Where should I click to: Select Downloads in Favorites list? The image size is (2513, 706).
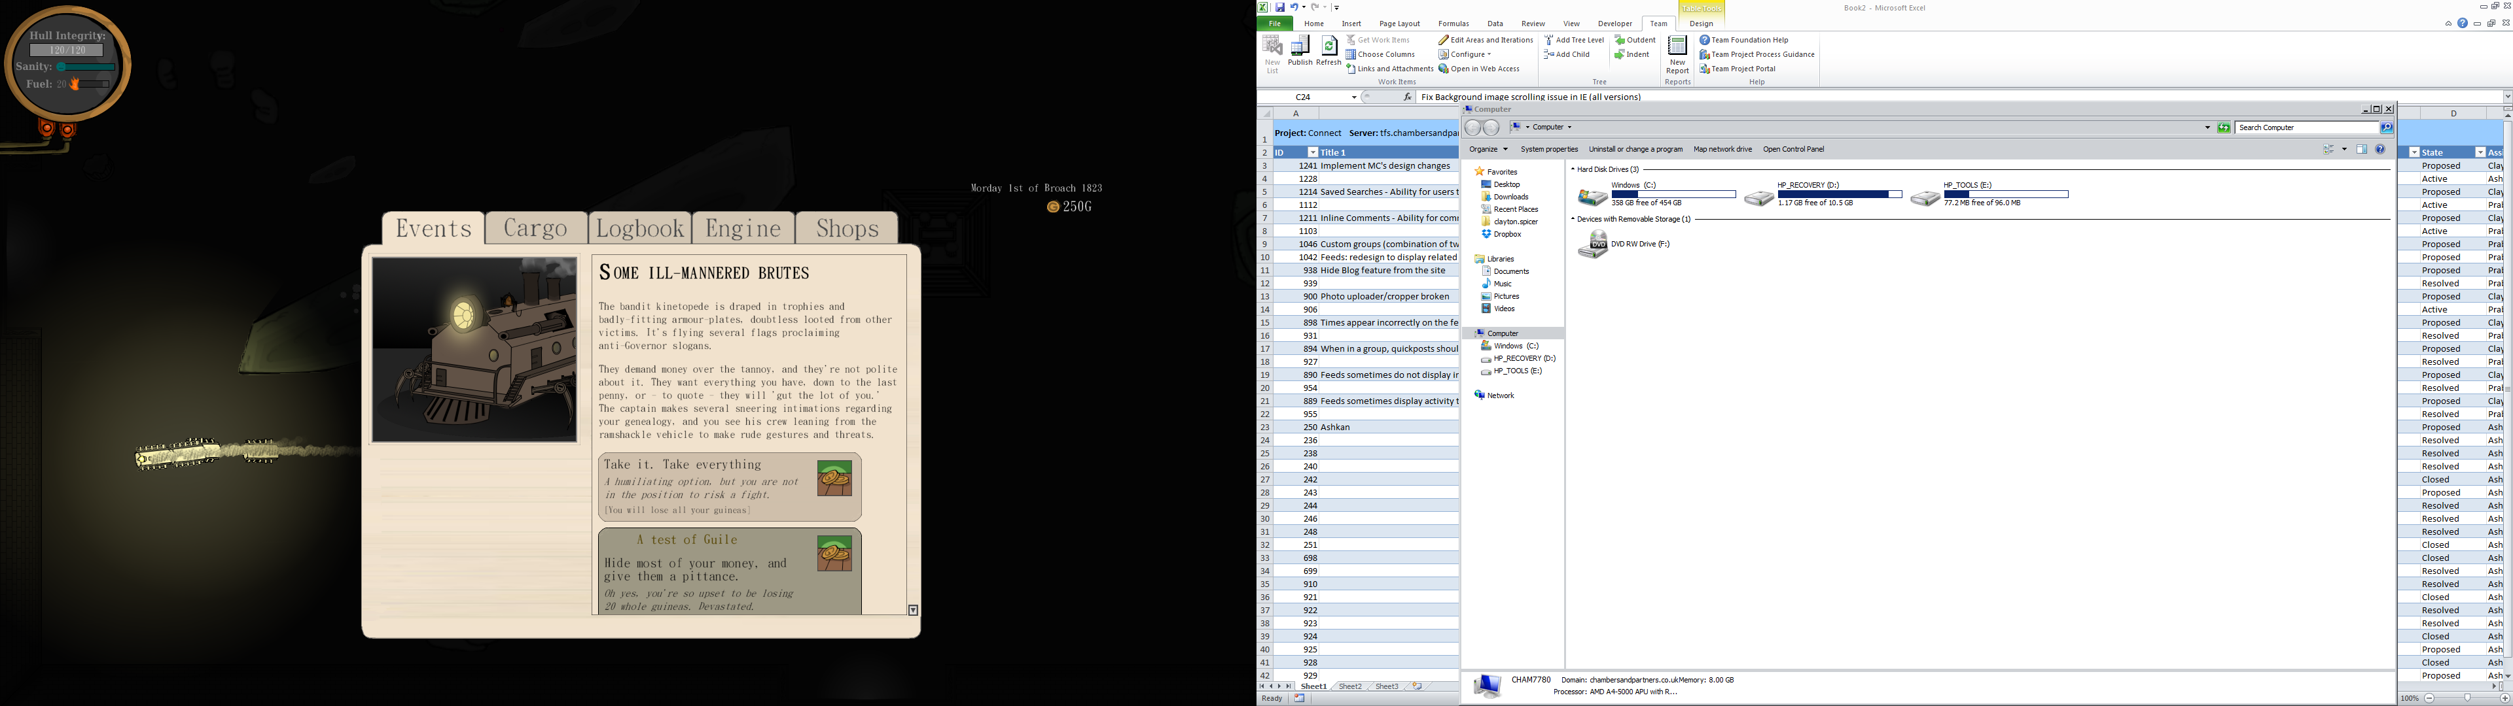pyautogui.click(x=1505, y=197)
